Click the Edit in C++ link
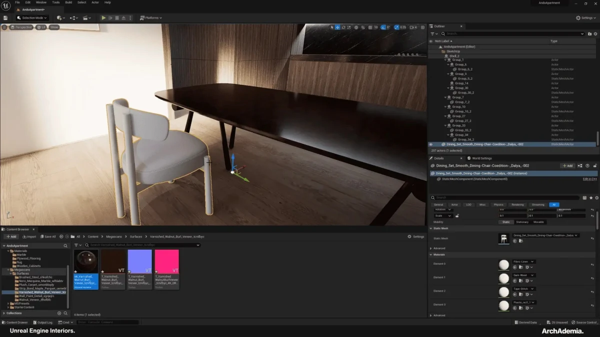 pos(590,179)
